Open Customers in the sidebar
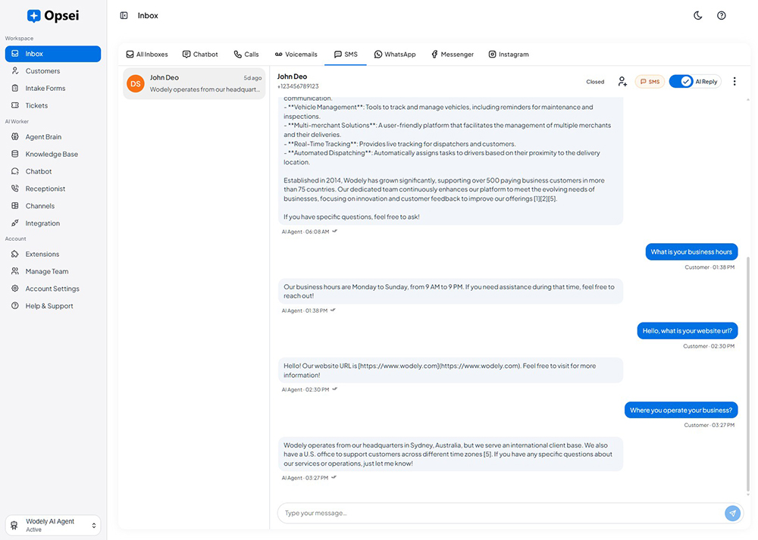This screenshot has width=758, height=540. point(53,71)
